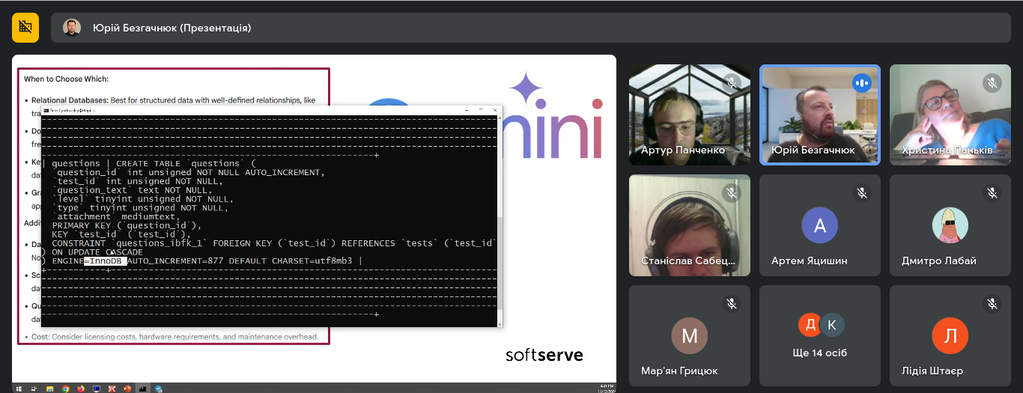The width and height of the screenshot is (1023, 393).
Task: Click muted mic icon on Дмитро Лабай tile
Action: tap(992, 193)
